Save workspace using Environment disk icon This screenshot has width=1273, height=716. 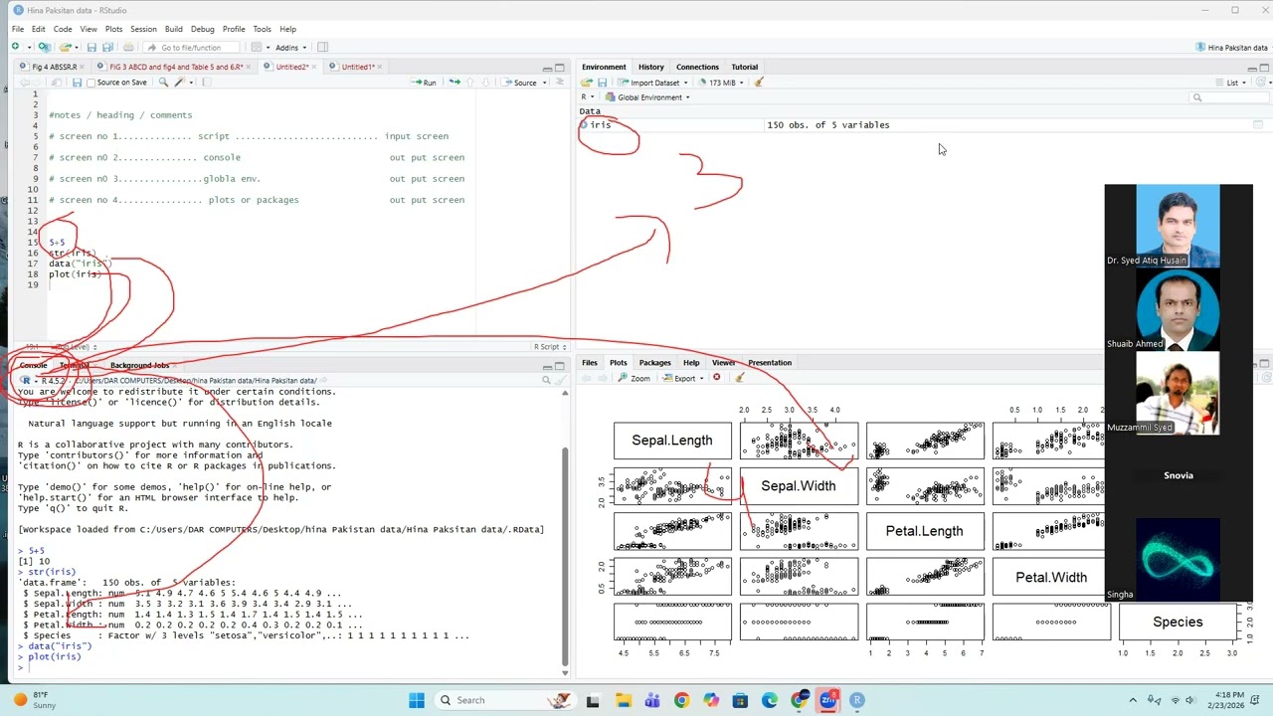(x=602, y=83)
